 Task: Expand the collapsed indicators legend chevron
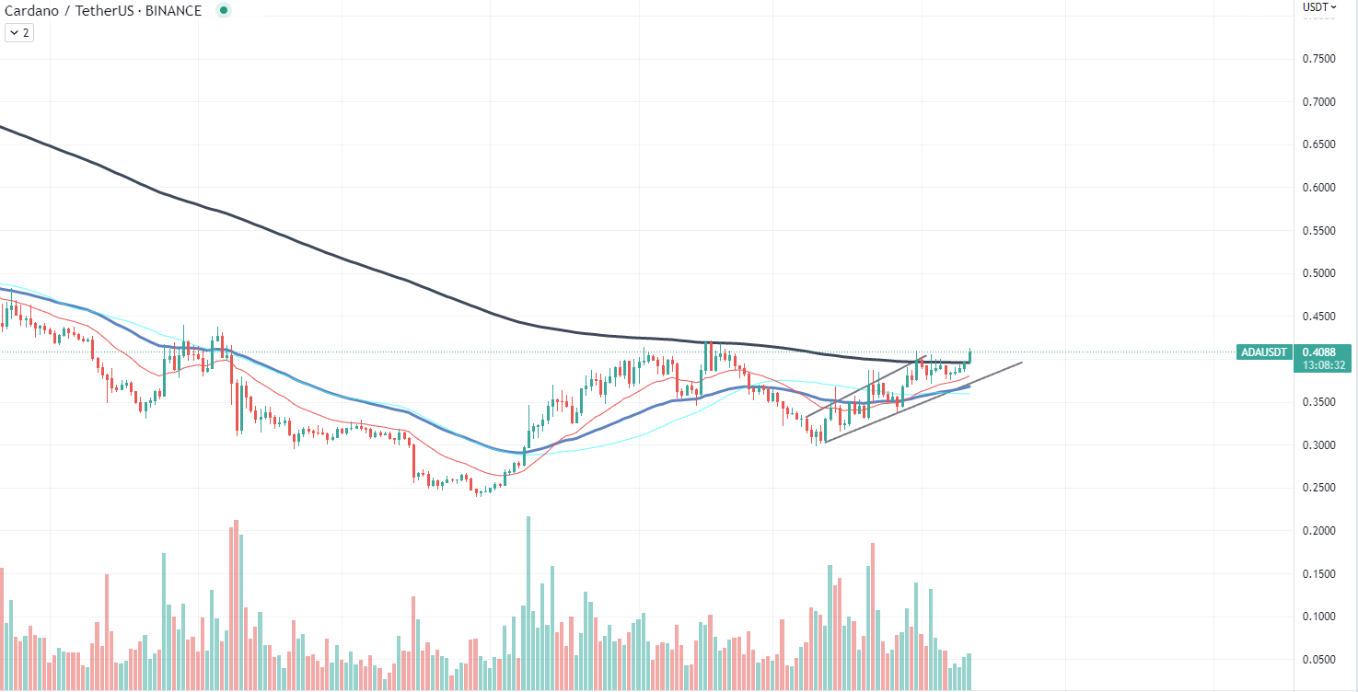point(14,32)
